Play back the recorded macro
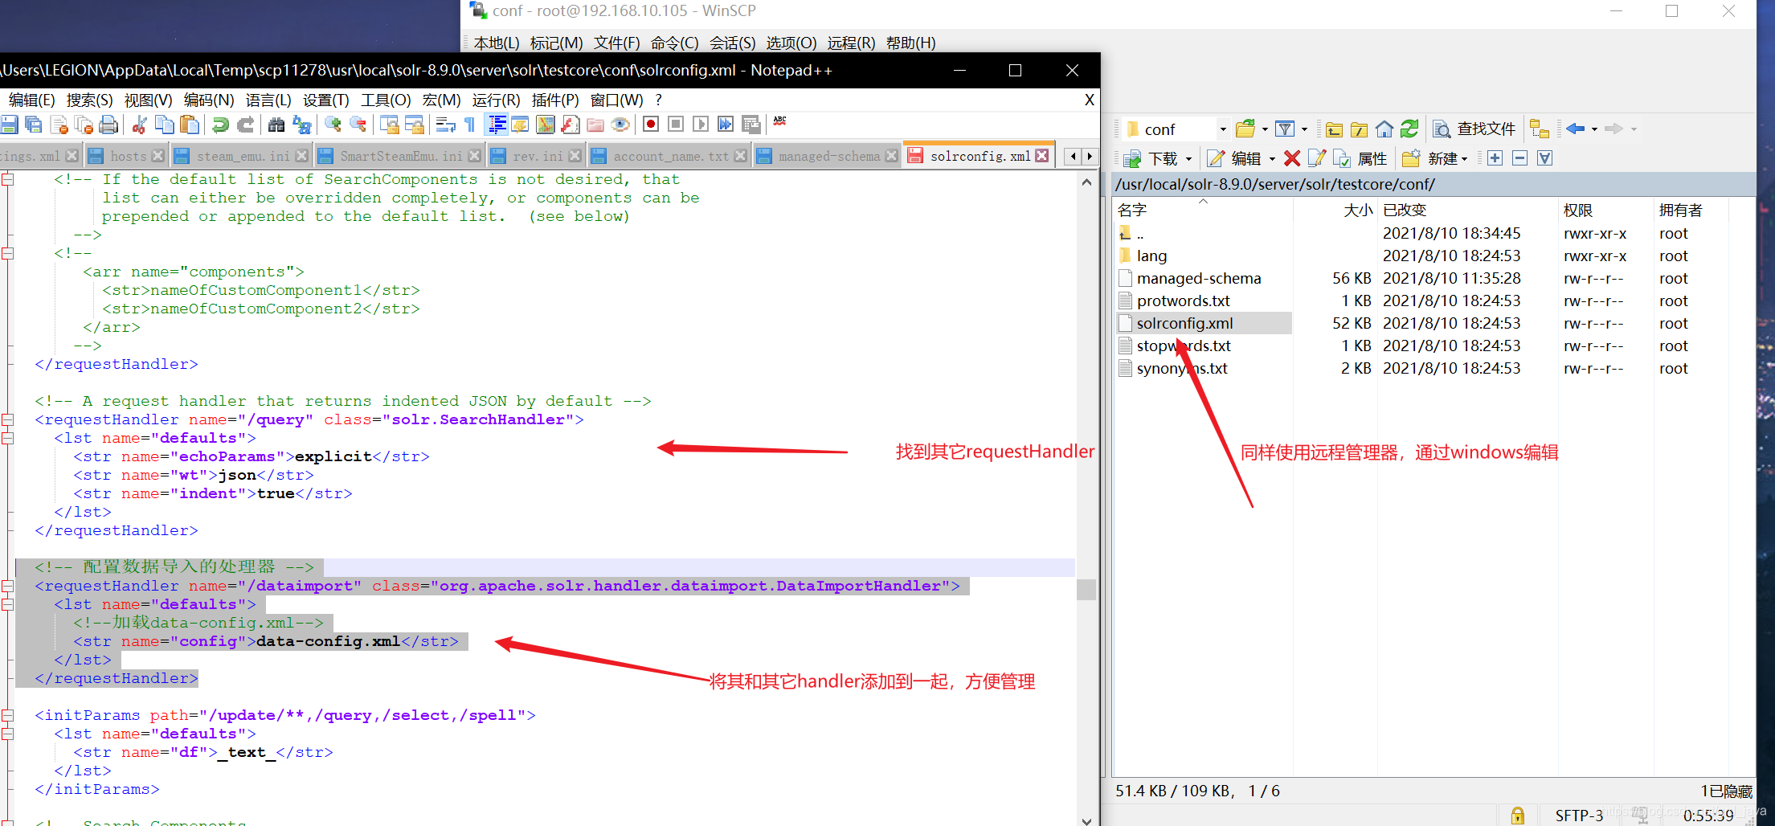Viewport: 1775px width, 826px height. (701, 125)
